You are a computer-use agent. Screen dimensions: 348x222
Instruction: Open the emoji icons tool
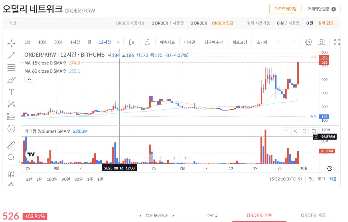tap(11, 128)
